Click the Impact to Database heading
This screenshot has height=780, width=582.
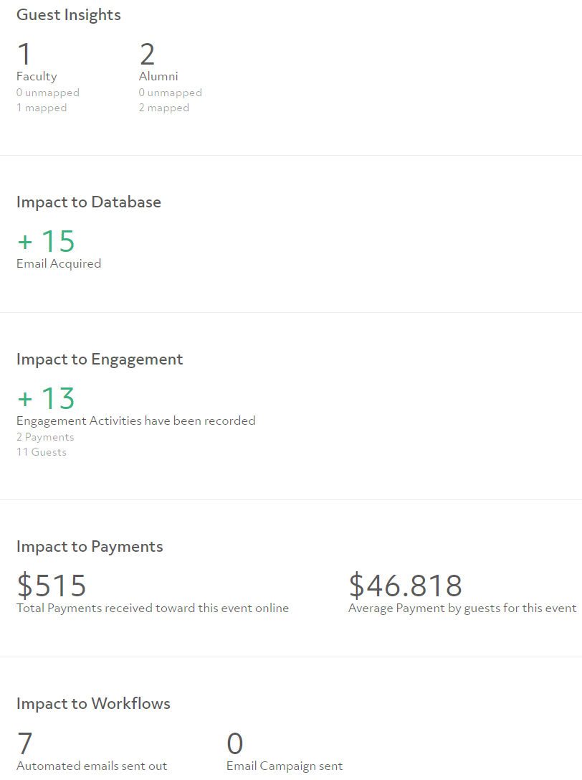coord(88,202)
